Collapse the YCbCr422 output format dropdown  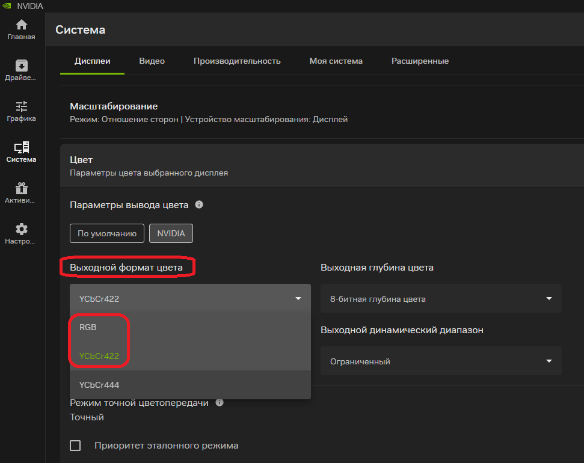(190, 298)
